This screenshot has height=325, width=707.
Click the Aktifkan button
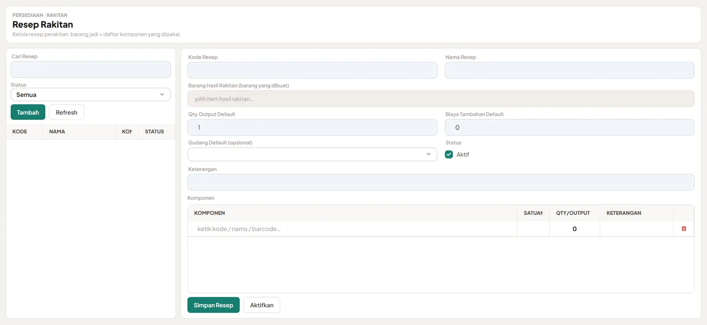pyautogui.click(x=262, y=305)
